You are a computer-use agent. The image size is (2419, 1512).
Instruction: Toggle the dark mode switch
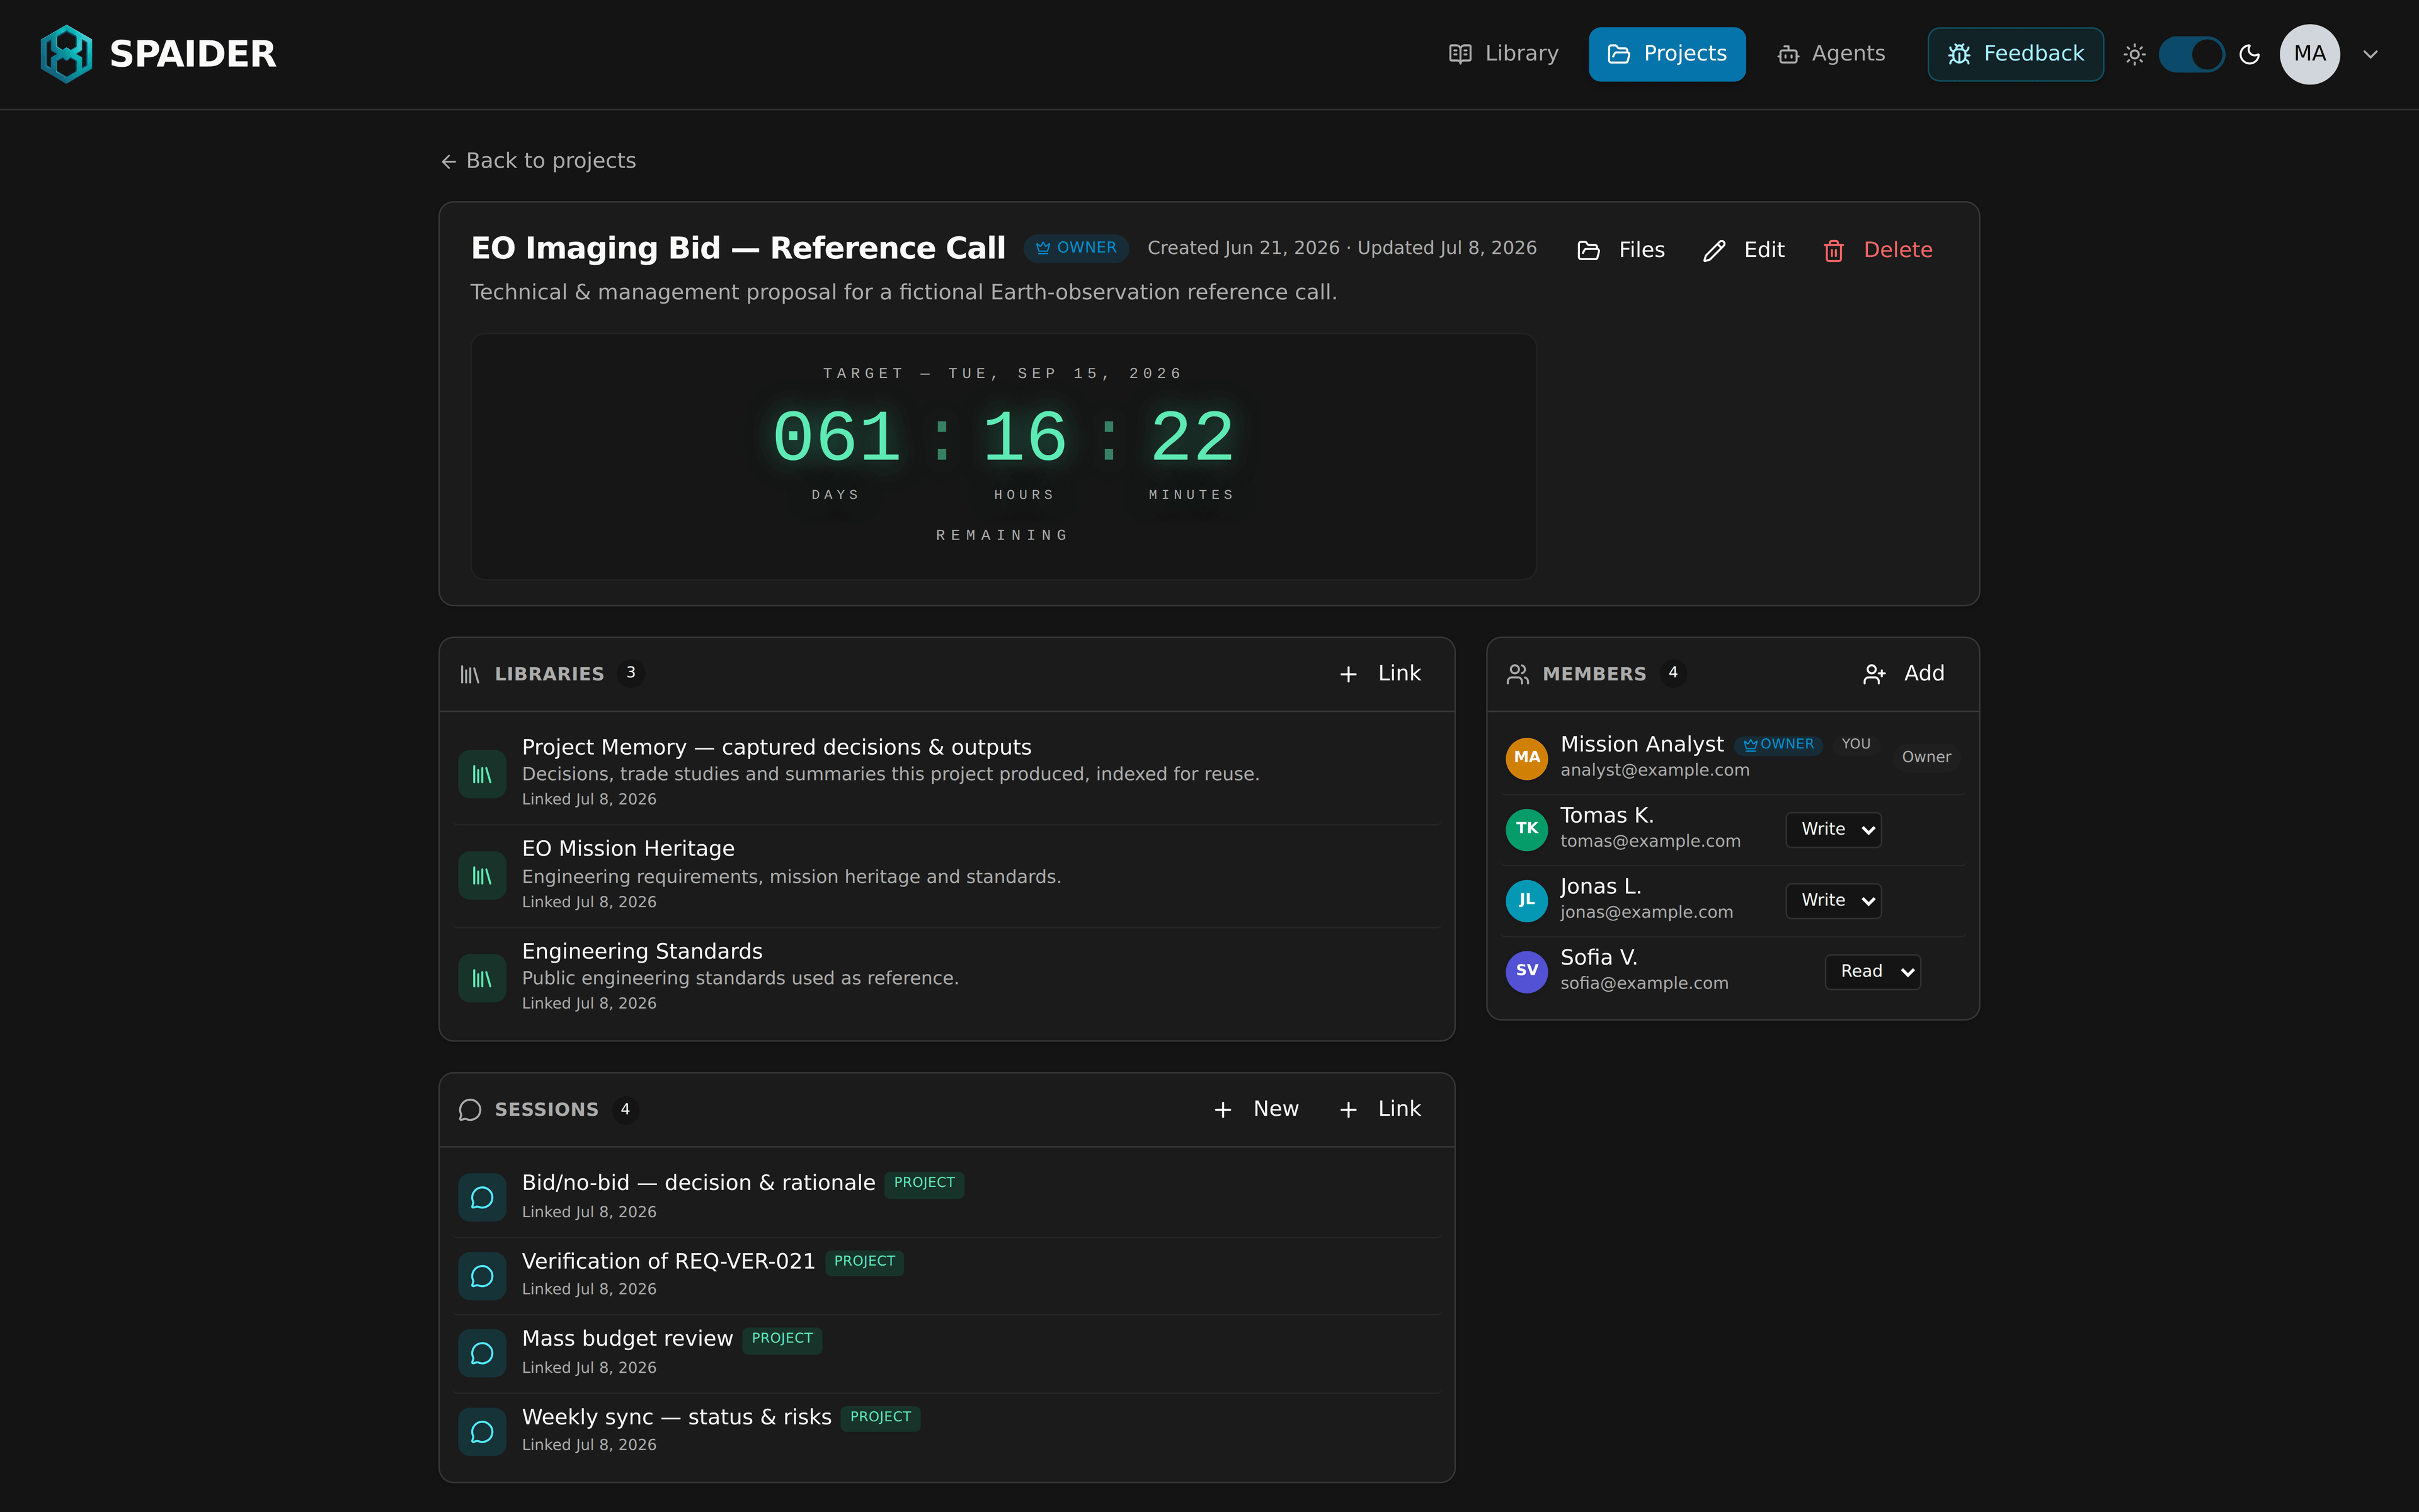tap(2191, 54)
